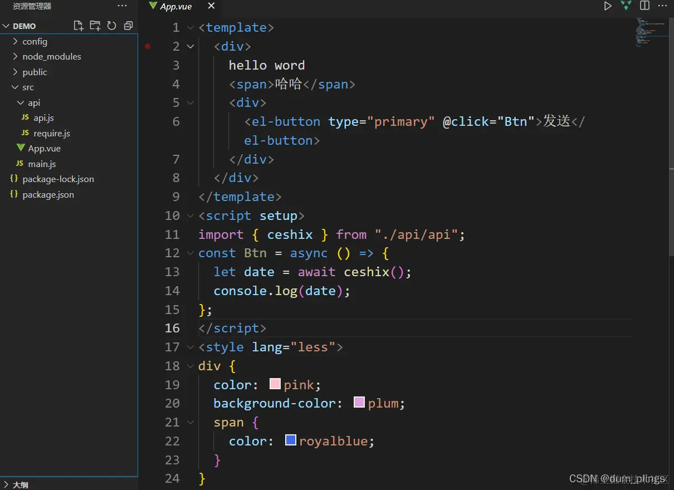The height and width of the screenshot is (490, 674).
Task: Click the async keyword on line 12
Action: (x=309, y=253)
